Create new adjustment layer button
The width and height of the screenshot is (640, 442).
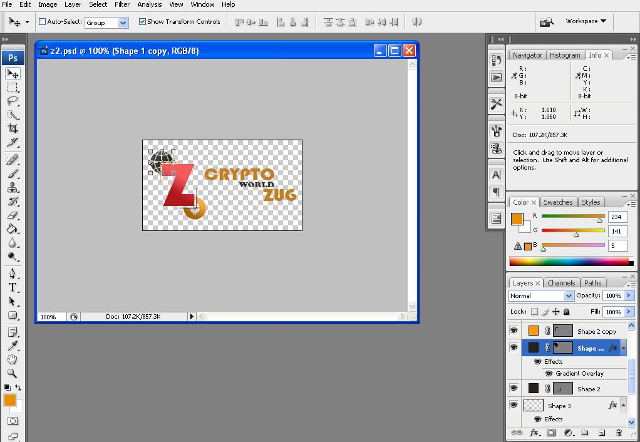point(568,433)
